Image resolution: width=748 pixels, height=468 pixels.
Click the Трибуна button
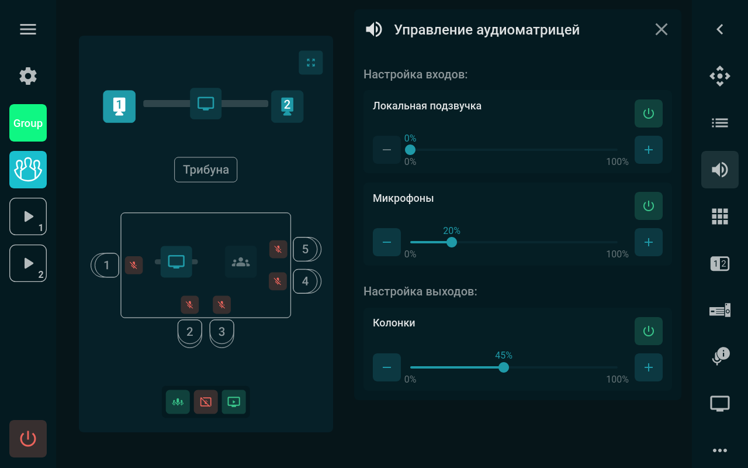click(206, 170)
